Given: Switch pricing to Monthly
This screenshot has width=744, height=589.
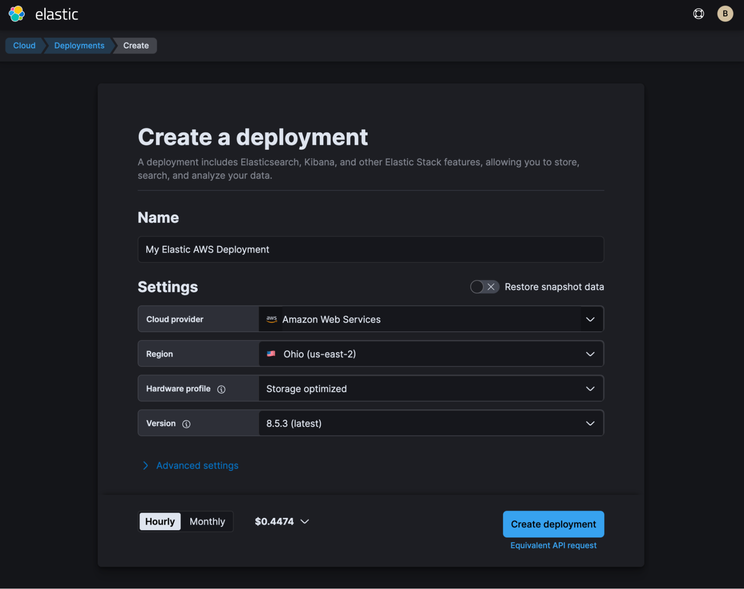Looking at the screenshot, I should [207, 521].
